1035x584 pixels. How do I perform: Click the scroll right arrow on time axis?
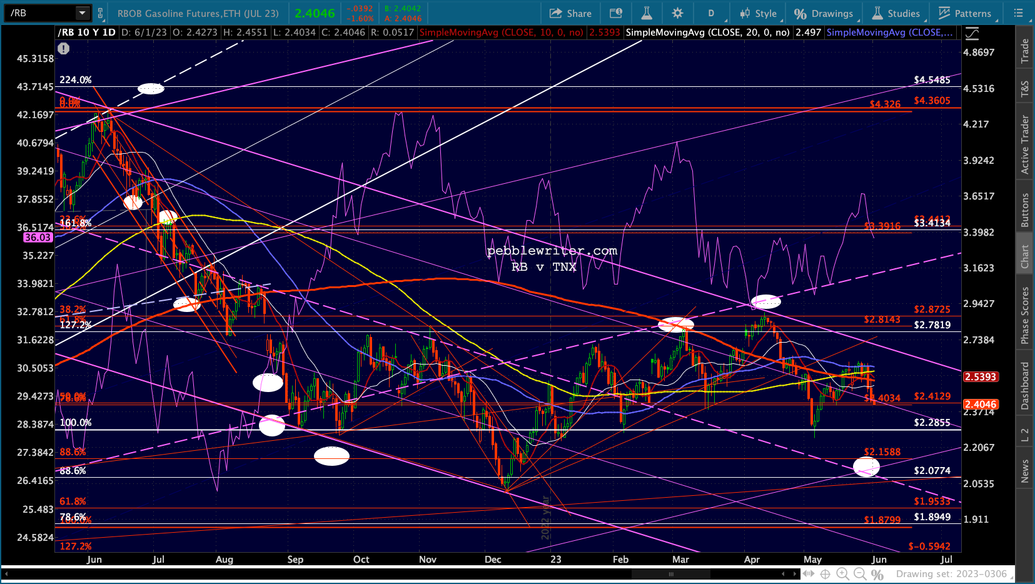click(794, 574)
